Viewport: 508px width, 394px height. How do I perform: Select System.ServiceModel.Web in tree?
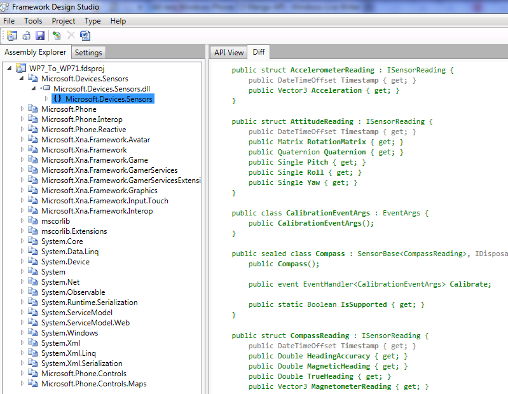[x=86, y=322]
